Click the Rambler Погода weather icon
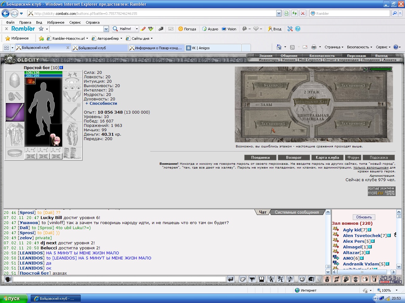The image size is (405, 303). click(x=187, y=29)
